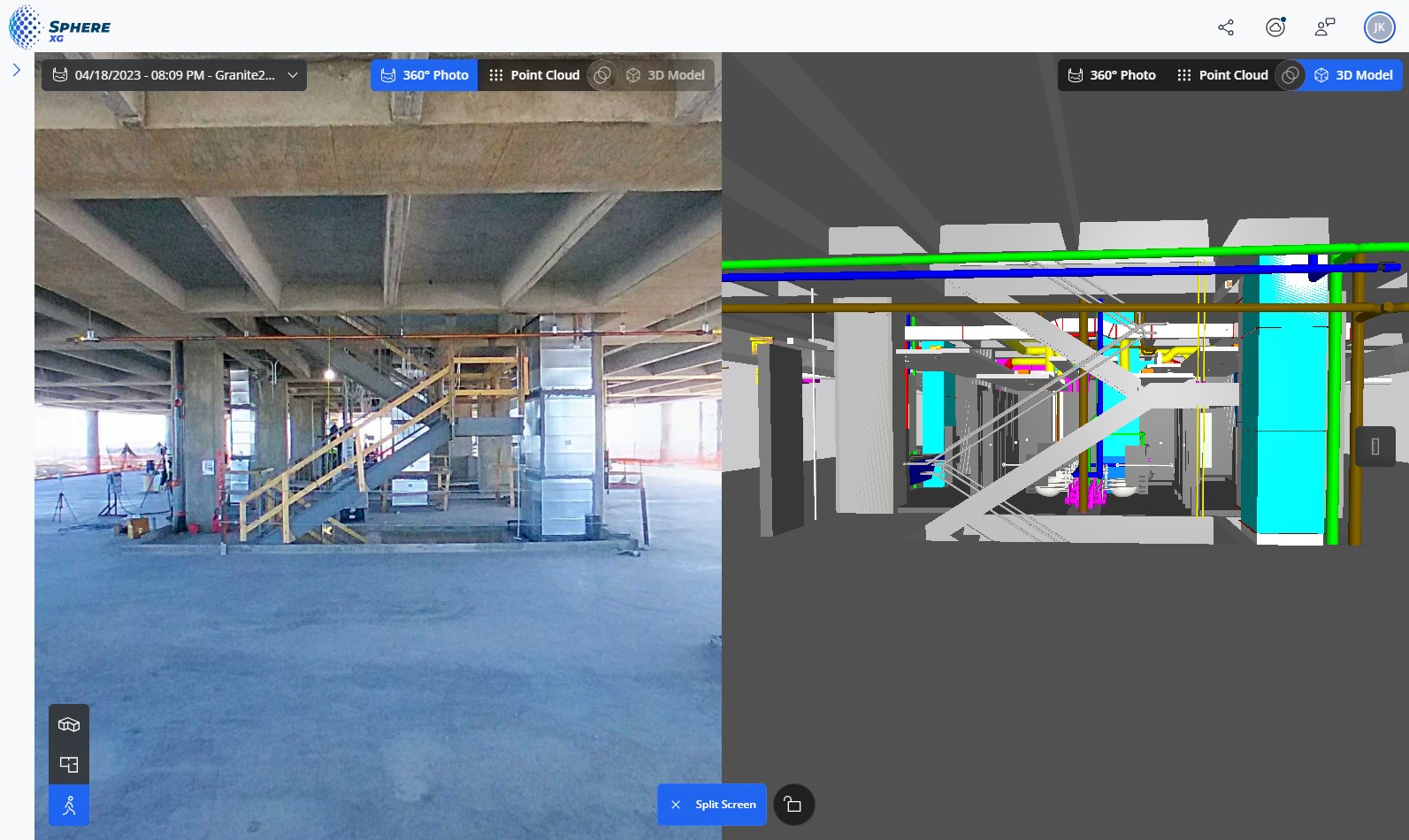Toggle the overlay blend icon in left pane
This screenshot has width=1409, height=840.
[602, 75]
